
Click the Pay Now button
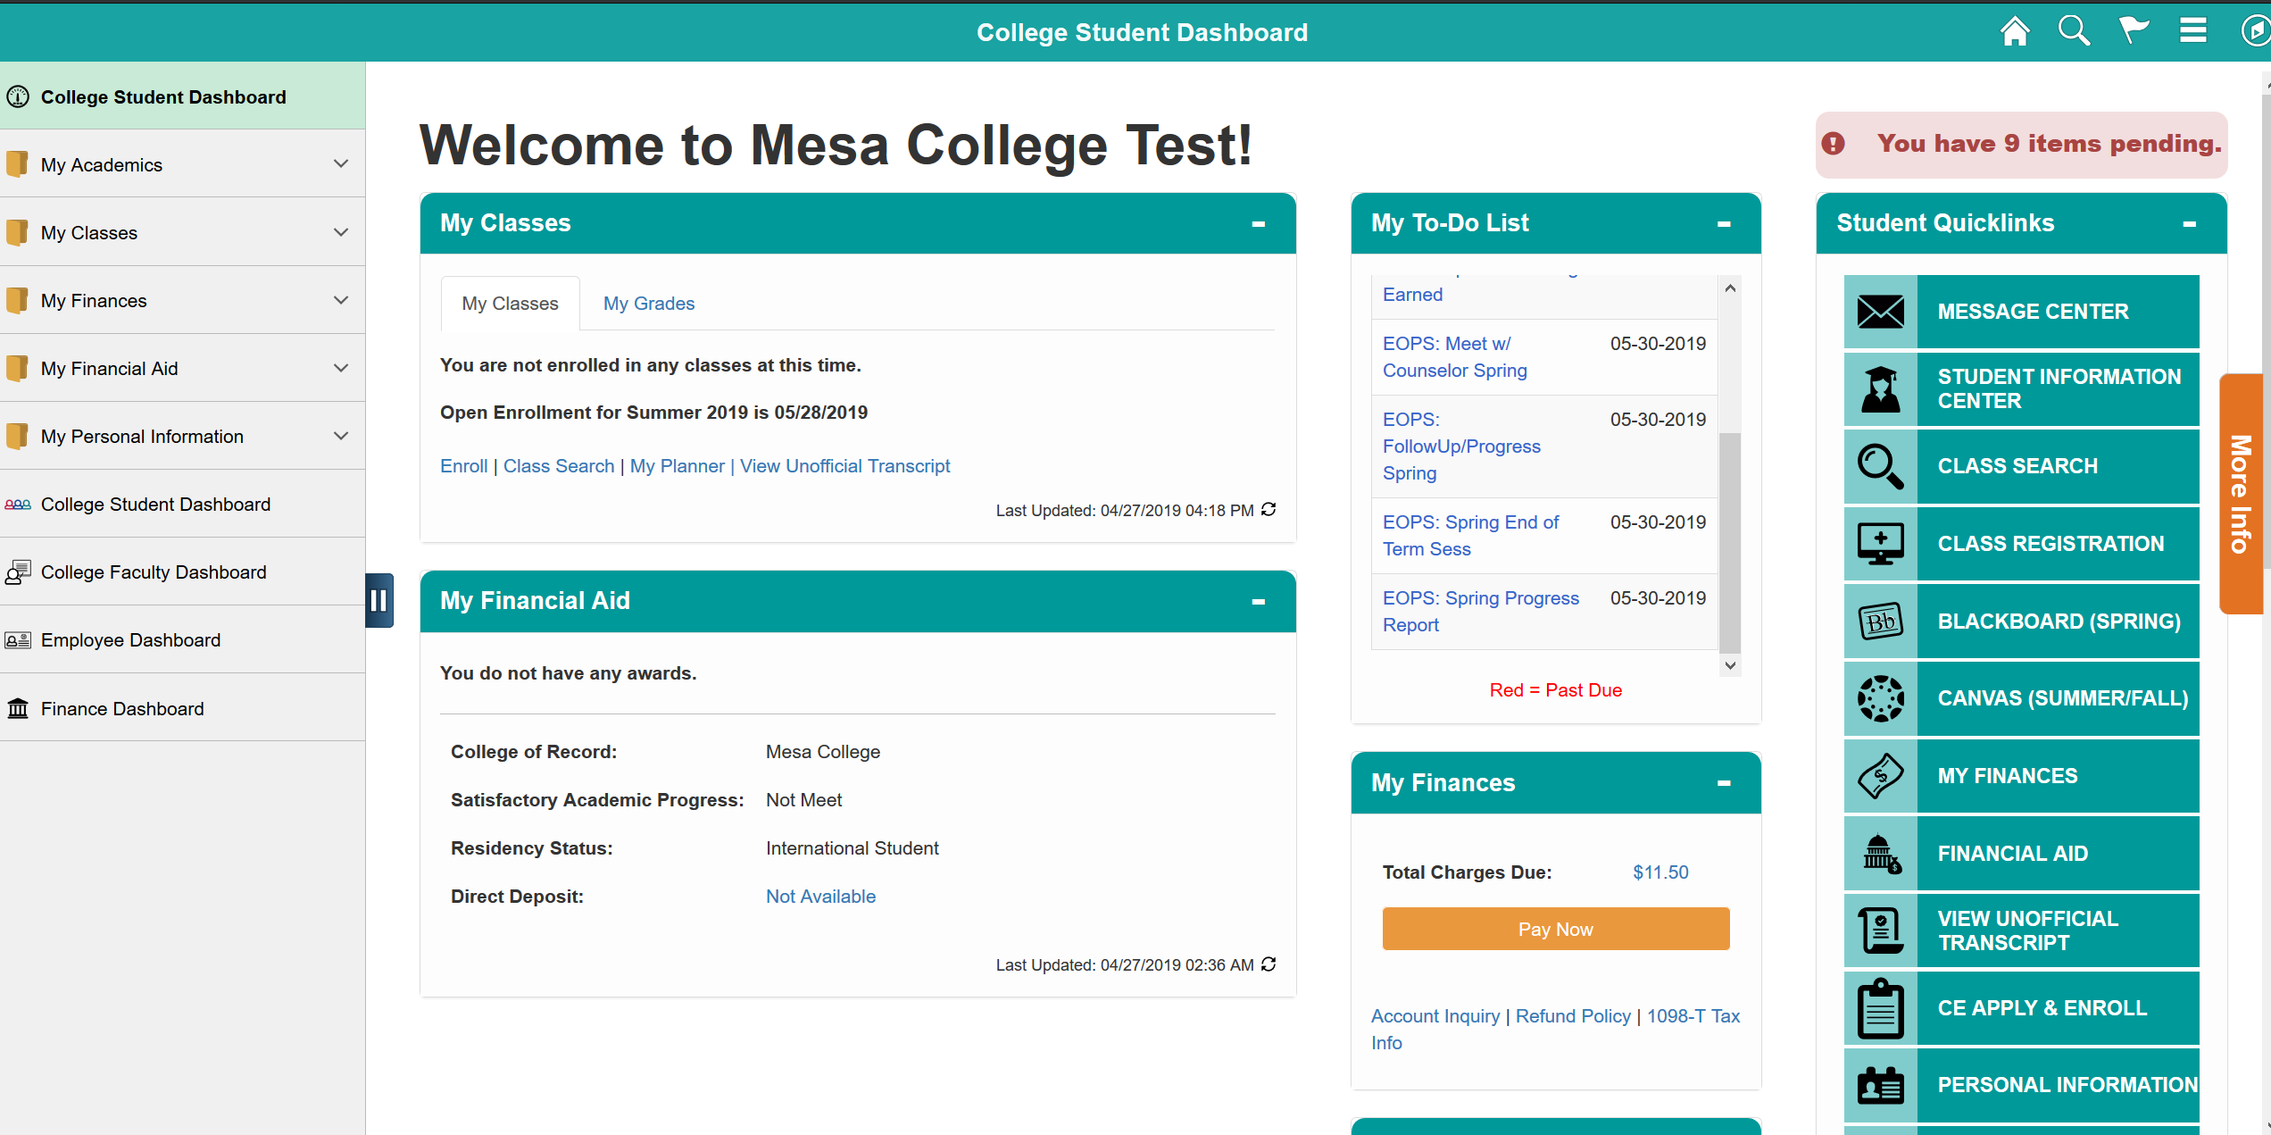pyautogui.click(x=1555, y=929)
